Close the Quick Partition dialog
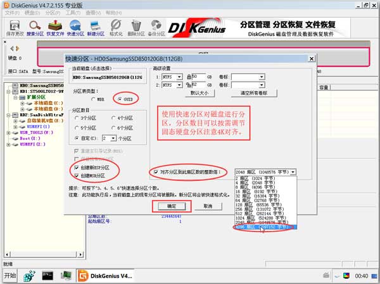This screenshot has width=380, height=284. pyautogui.click(x=312, y=59)
